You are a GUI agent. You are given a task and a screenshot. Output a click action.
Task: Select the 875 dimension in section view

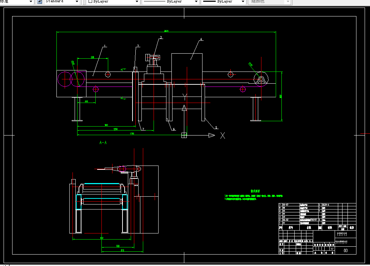[122, 250]
